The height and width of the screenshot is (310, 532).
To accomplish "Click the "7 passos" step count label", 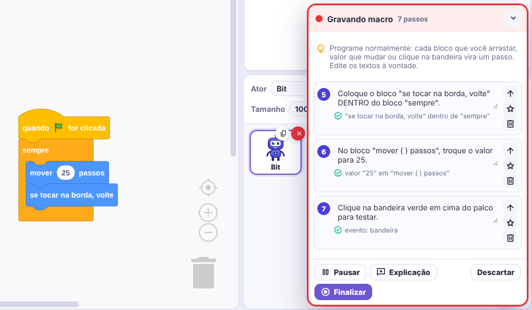I will 412,19.
